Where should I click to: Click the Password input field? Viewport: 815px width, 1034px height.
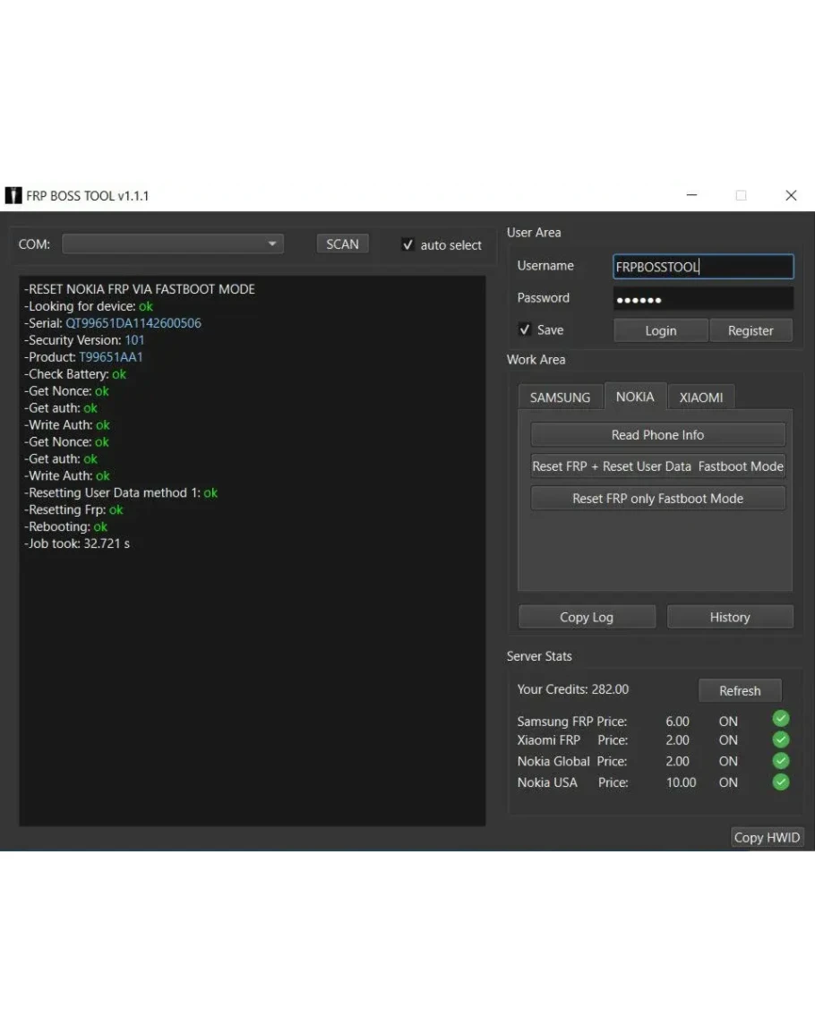[703, 299]
